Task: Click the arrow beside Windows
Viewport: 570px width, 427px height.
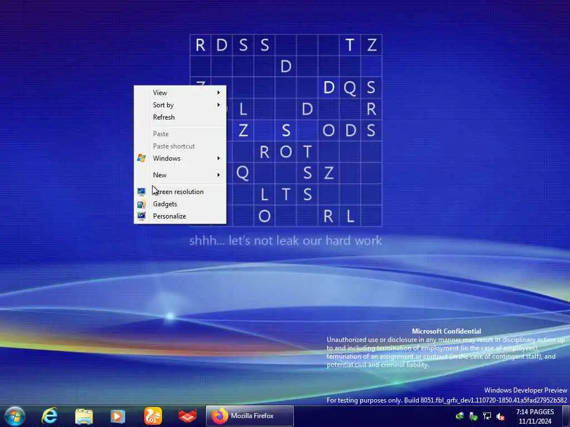Action: 218,158
